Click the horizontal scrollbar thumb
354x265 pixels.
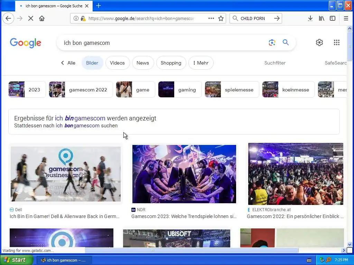[x=192, y=251]
